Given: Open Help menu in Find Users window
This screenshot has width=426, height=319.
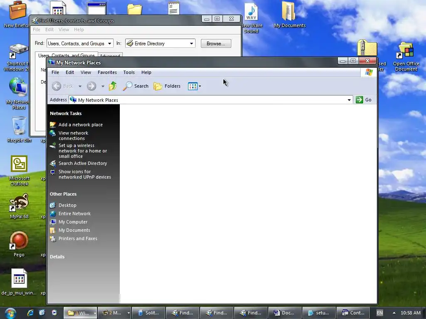Looking at the screenshot, I should click(x=79, y=29).
